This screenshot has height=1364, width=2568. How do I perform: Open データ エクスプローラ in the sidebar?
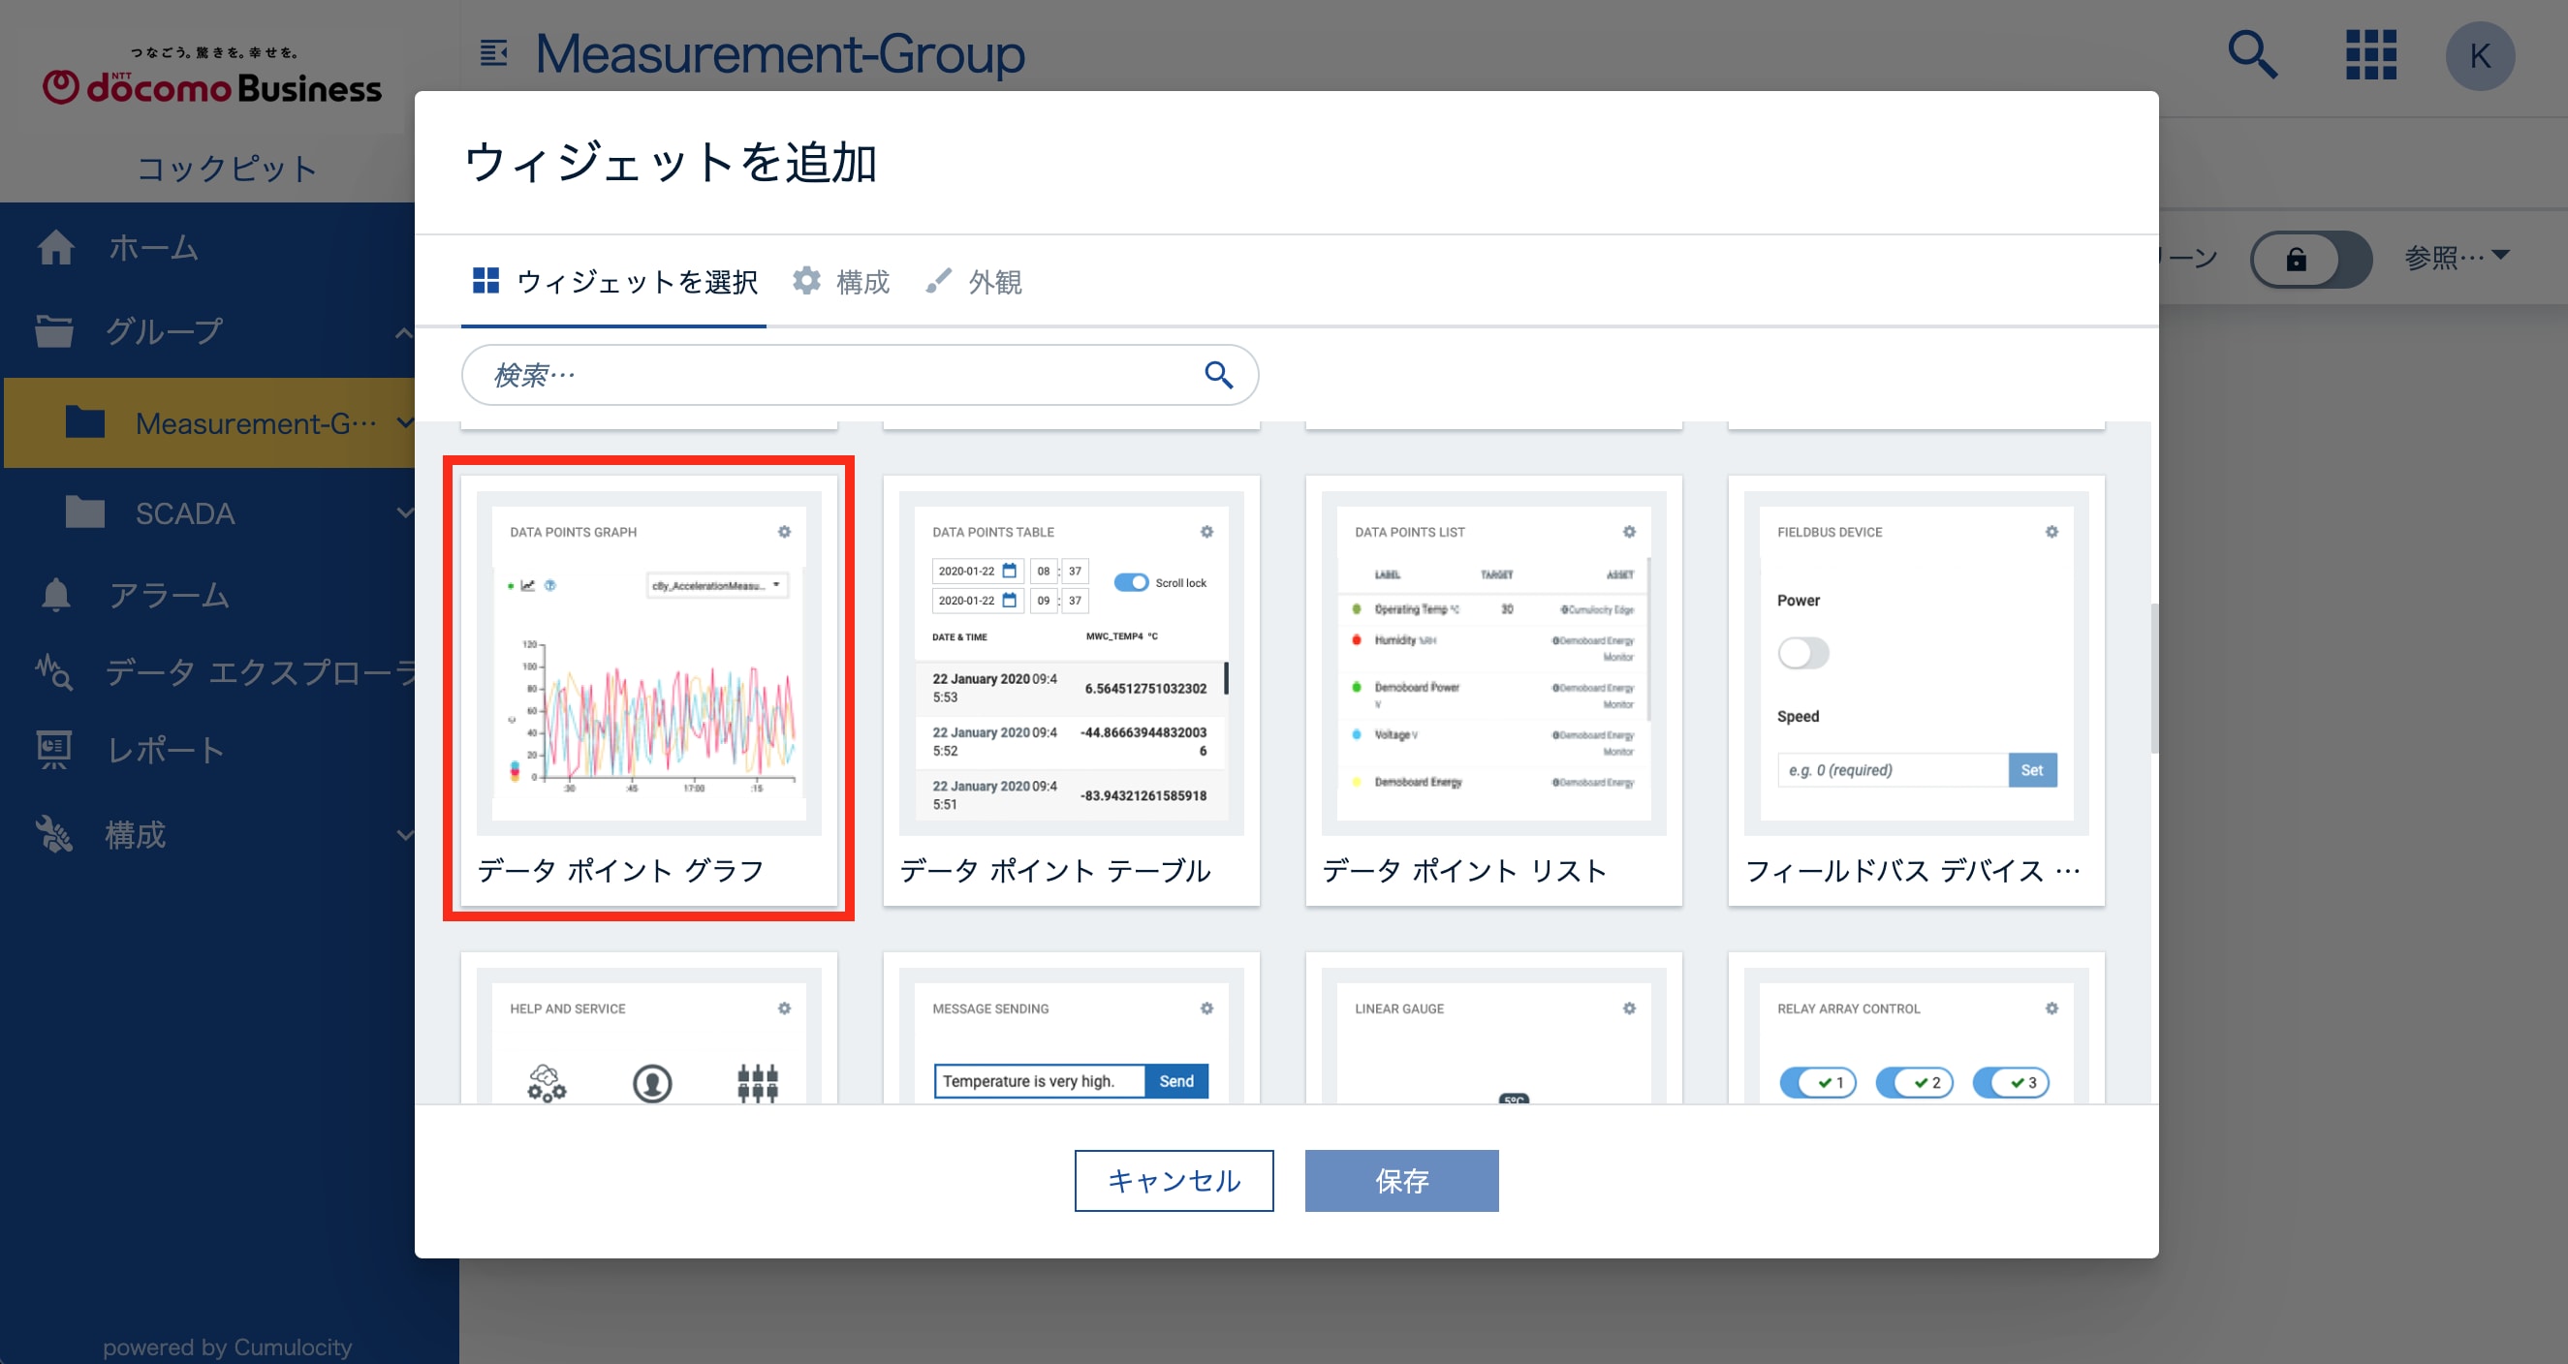coord(262,672)
